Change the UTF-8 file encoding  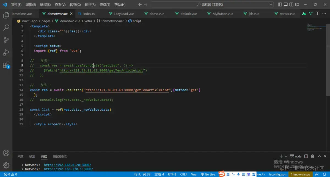[172, 175]
